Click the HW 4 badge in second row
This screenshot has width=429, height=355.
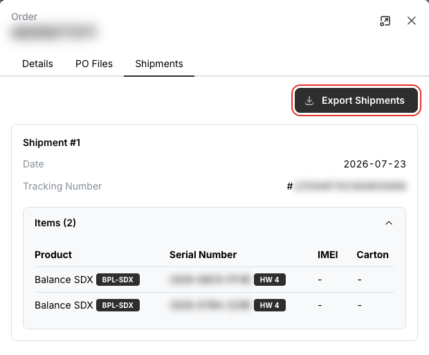pyautogui.click(x=270, y=305)
